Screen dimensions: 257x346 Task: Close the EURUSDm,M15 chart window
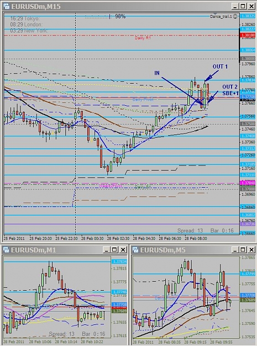[251, 7]
